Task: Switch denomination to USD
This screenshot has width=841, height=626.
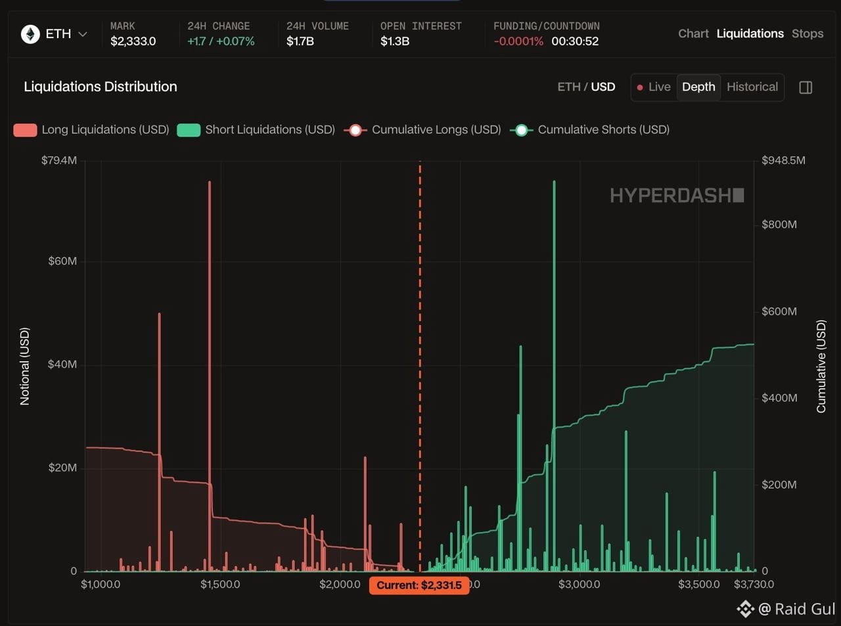Action: click(603, 87)
